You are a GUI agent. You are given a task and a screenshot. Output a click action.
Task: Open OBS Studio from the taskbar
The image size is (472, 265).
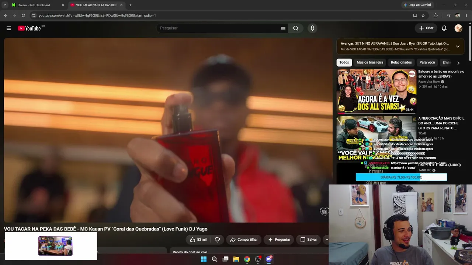[258, 259]
